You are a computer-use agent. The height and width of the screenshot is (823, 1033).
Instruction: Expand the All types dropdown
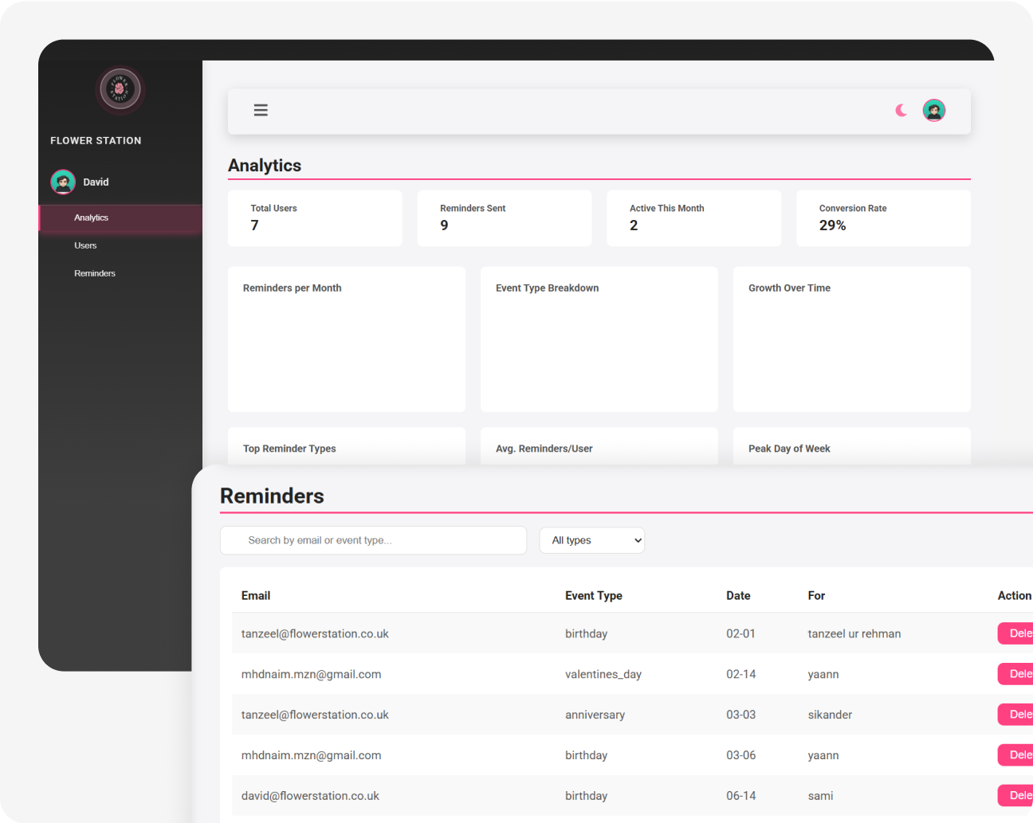(x=591, y=540)
